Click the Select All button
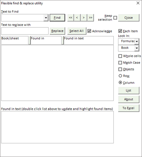Screen dimensions: 142x157 pos(77,31)
